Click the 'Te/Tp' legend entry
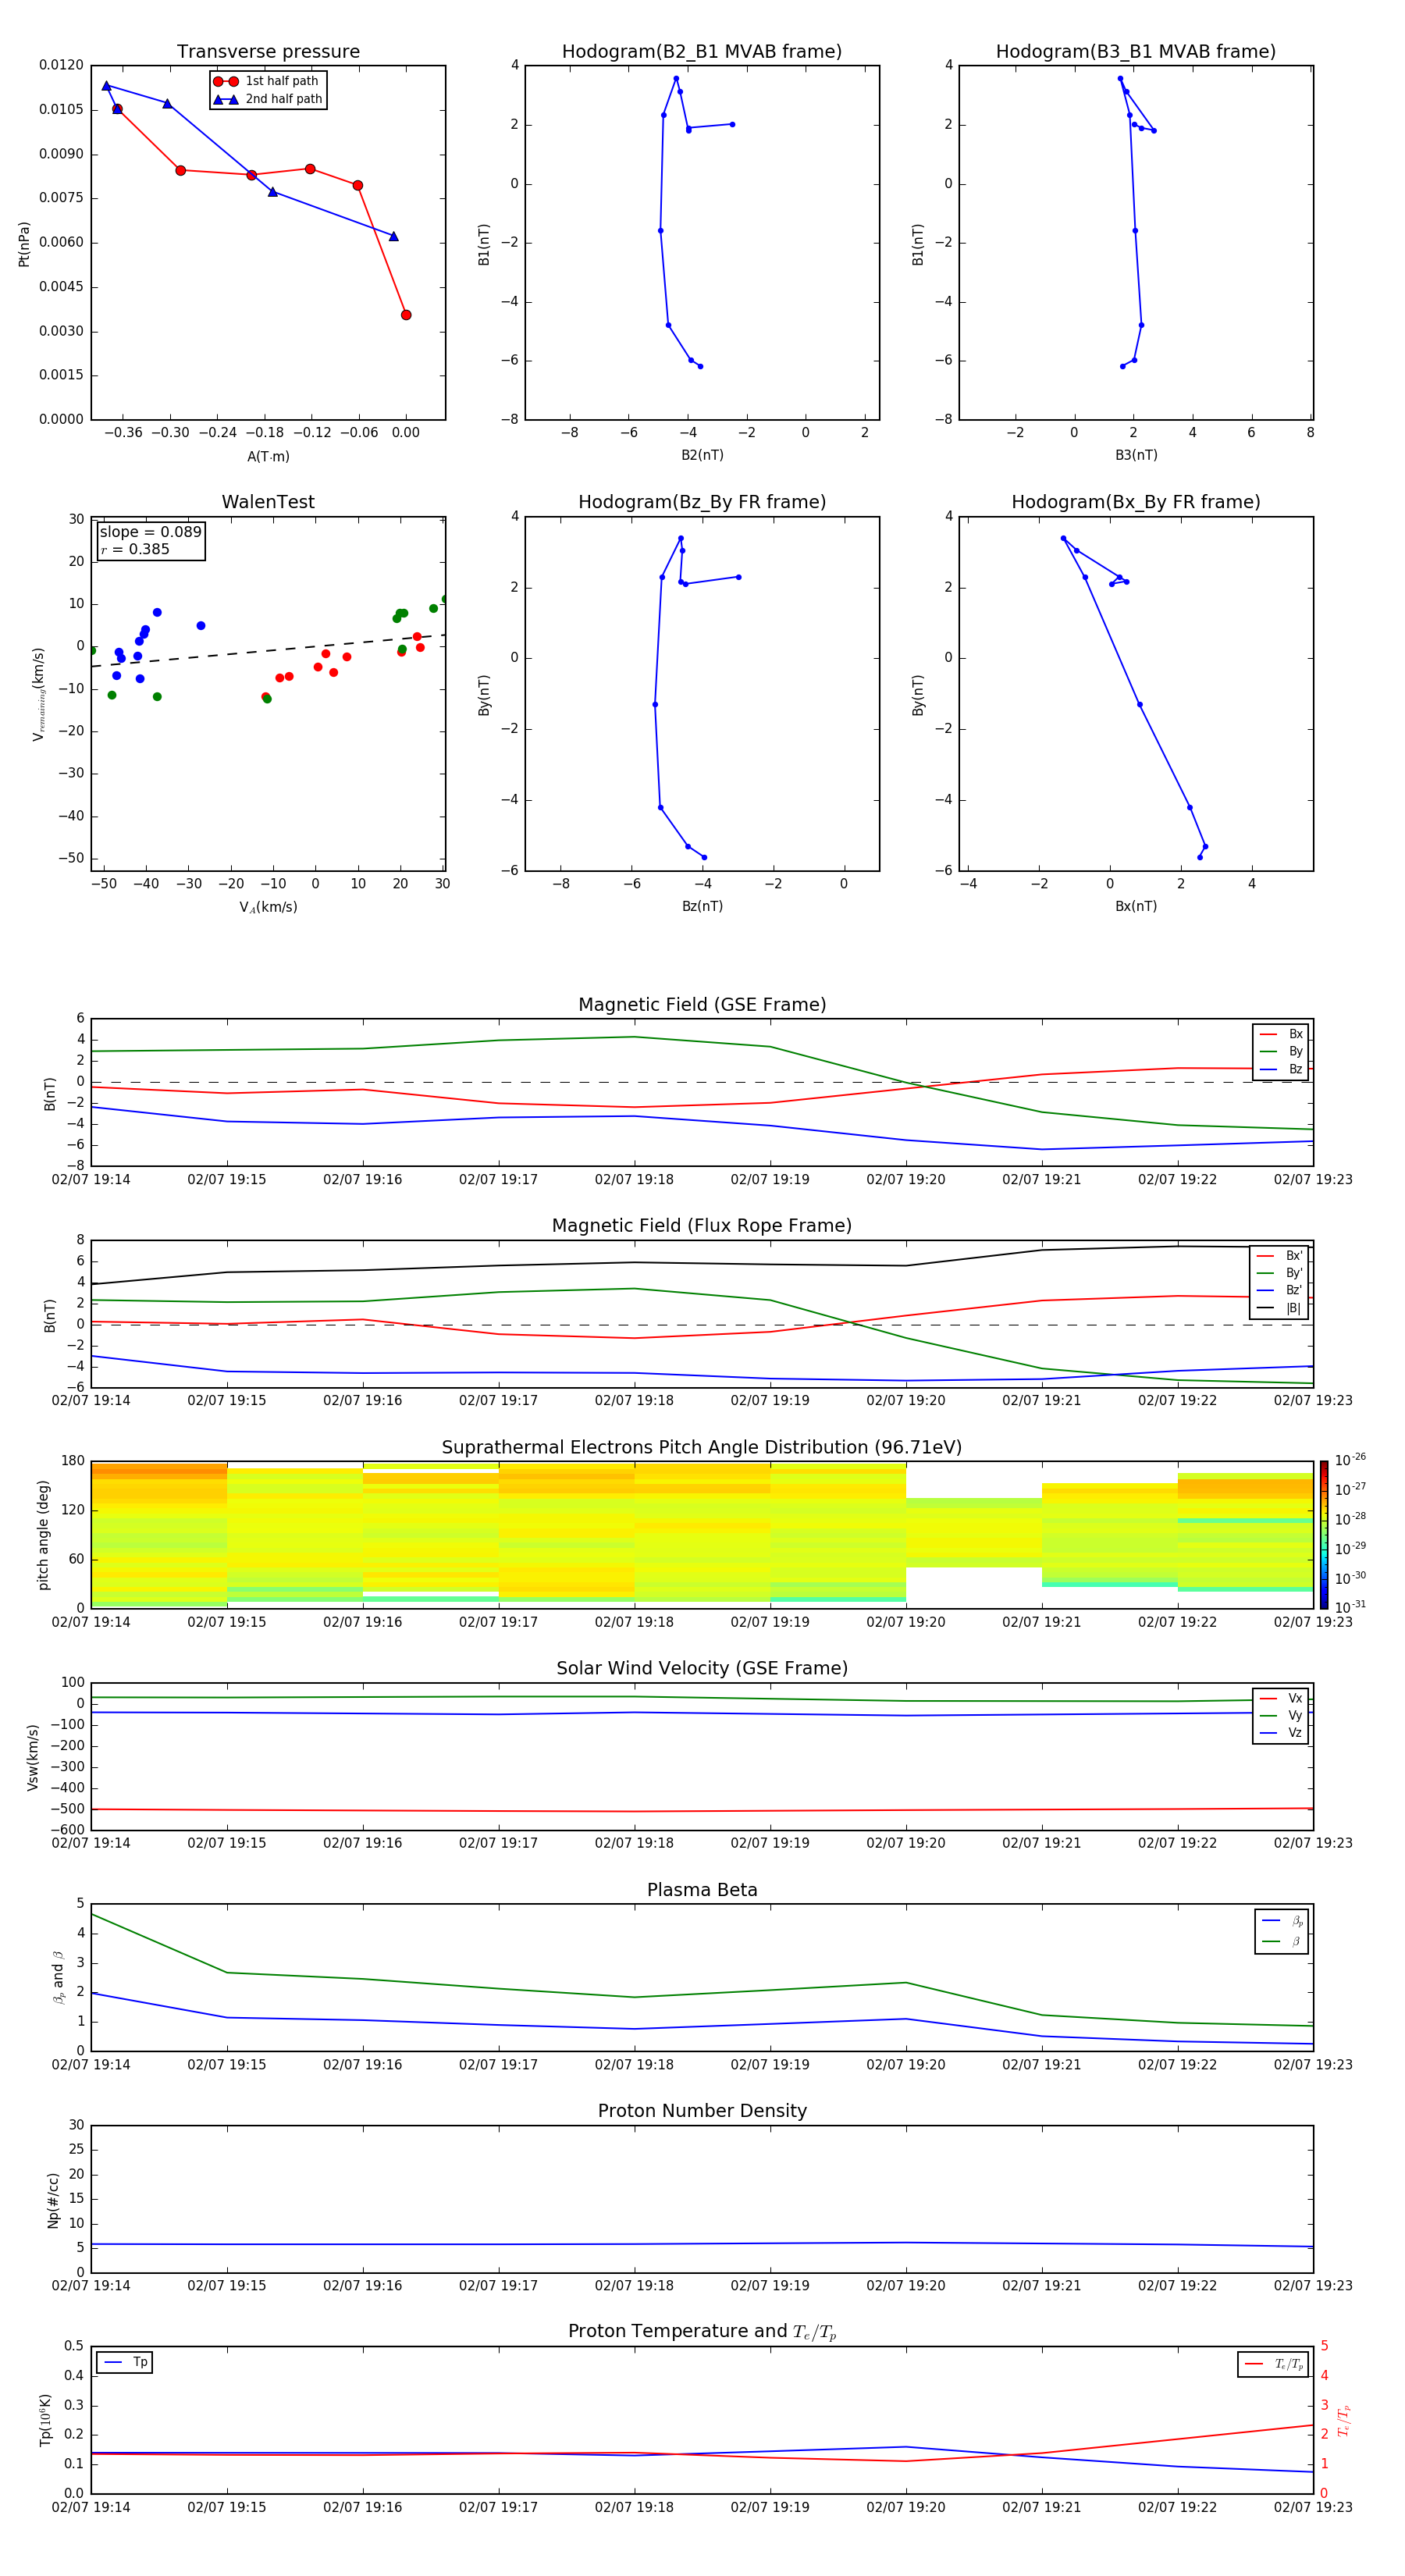The width and height of the screenshot is (1405, 2576). click(1274, 2364)
